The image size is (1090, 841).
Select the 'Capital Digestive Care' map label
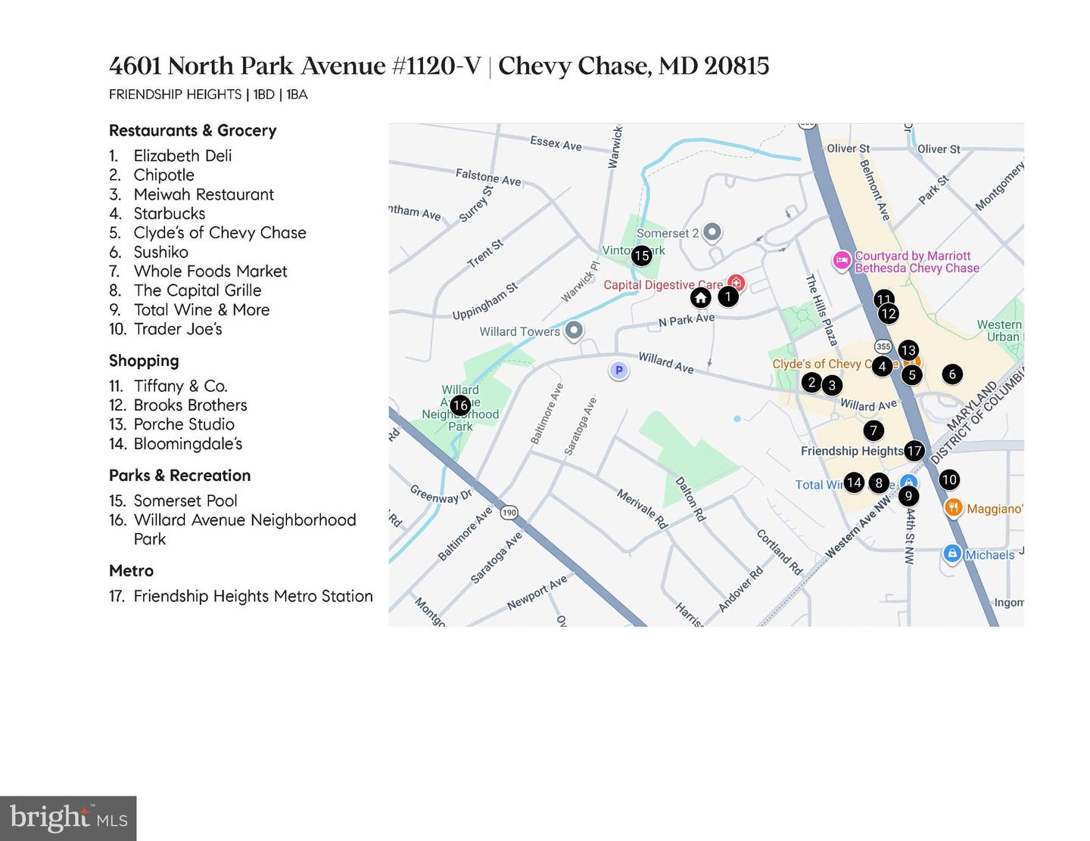(x=663, y=285)
